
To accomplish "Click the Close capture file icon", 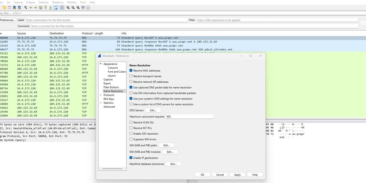I will click(14, 7).
